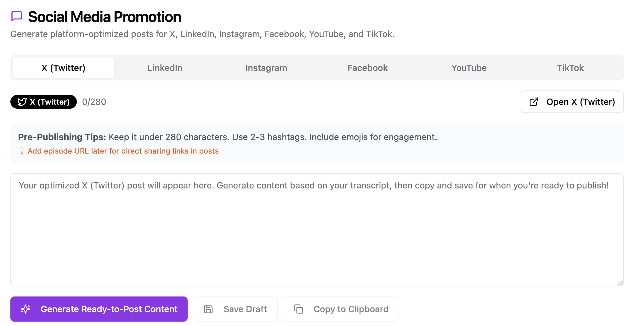This screenshot has height=326, width=629.
Task: Click the post content text area
Action: [317, 230]
